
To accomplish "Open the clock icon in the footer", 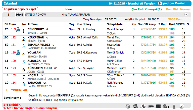I will coord(128,106).
